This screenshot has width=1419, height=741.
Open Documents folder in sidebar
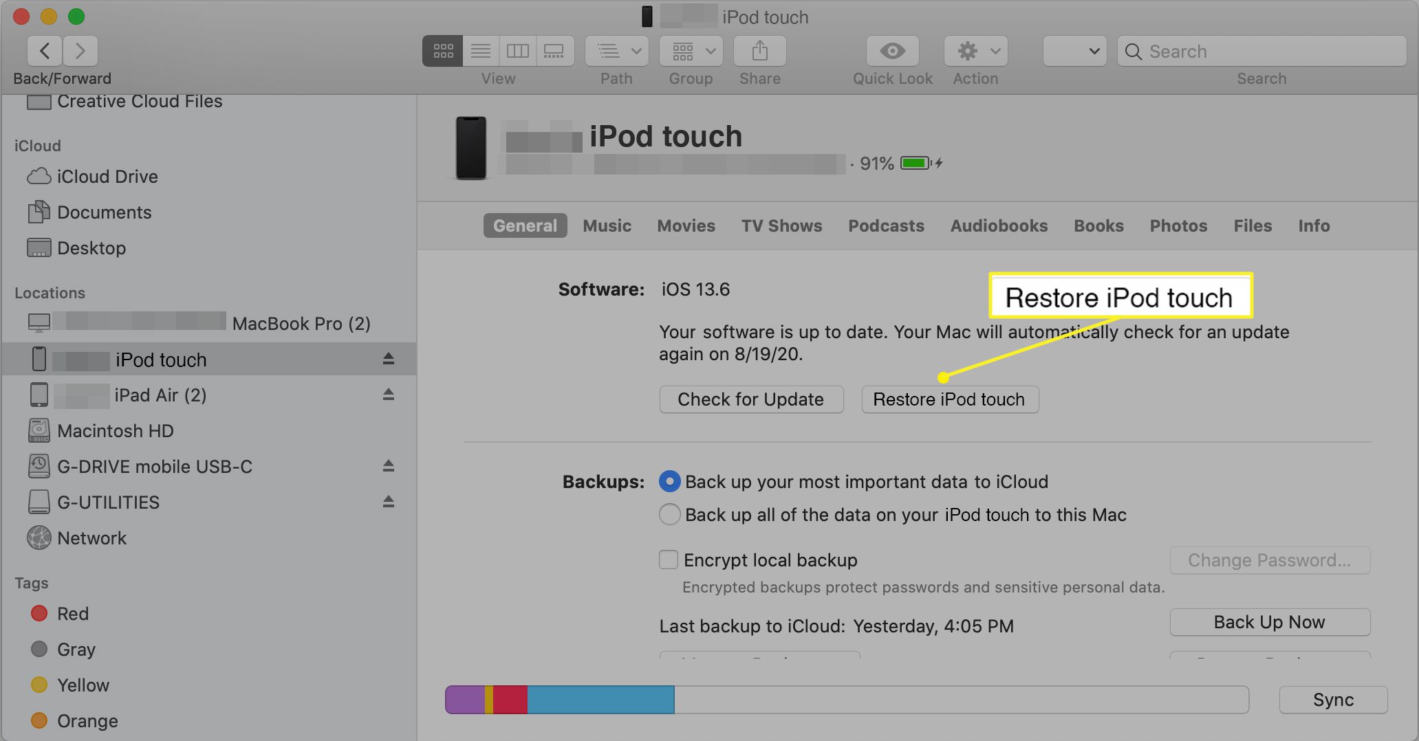(x=89, y=212)
